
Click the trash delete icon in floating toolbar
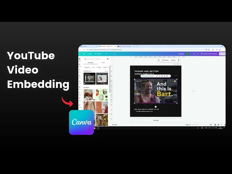[167, 76]
